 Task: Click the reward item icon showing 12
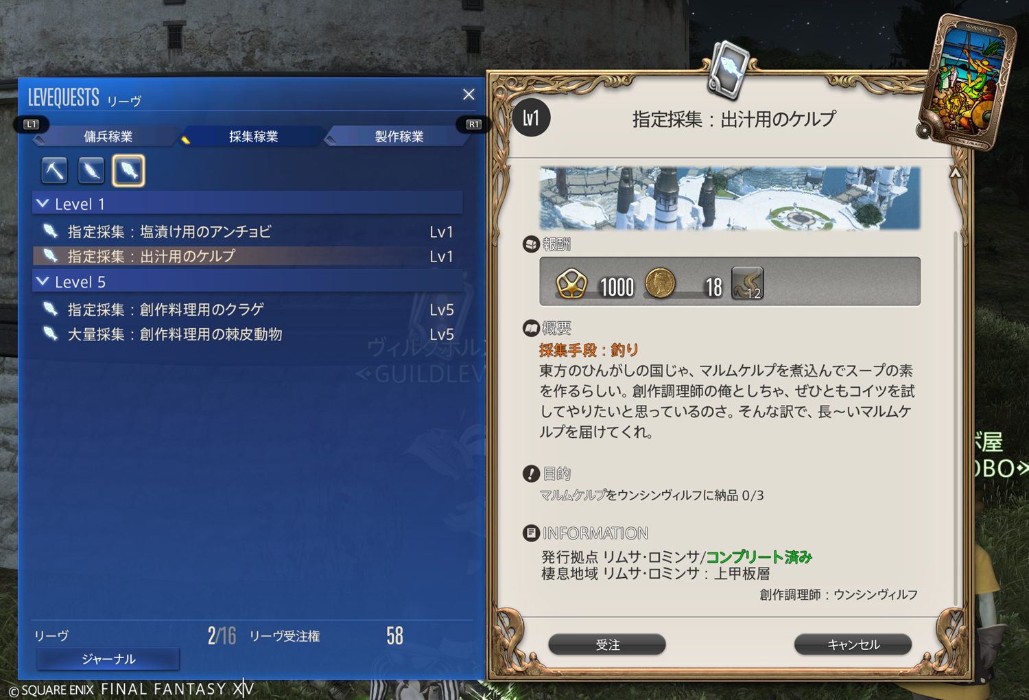pyautogui.click(x=748, y=283)
